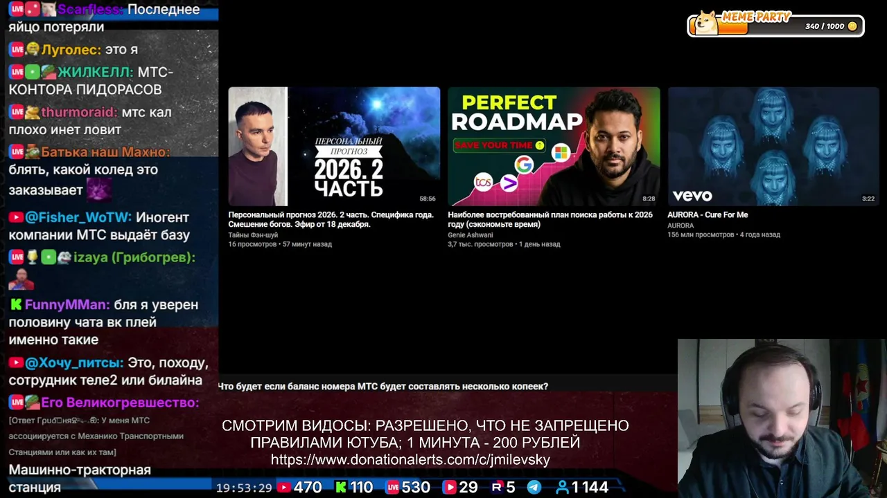This screenshot has height=498, width=887.
Task: Click the cat avatar before Scarfless
Action: click(48, 10)
